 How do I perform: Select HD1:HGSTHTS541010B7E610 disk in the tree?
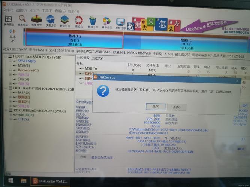tap(44, 88)
